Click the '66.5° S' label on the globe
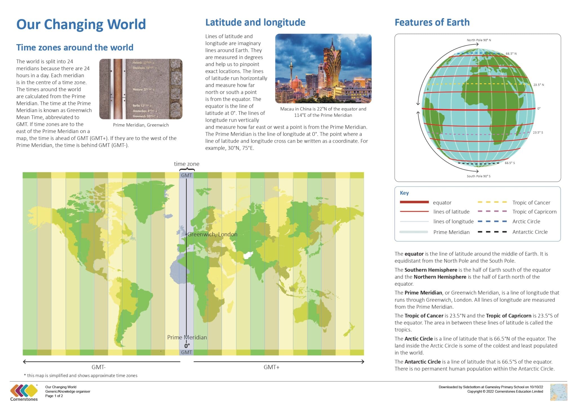Viewport: 577px width, 408px height. click(x=510, y=163)
